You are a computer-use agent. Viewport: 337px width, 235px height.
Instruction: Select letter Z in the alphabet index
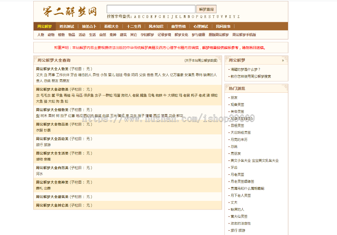click(238, 17)
